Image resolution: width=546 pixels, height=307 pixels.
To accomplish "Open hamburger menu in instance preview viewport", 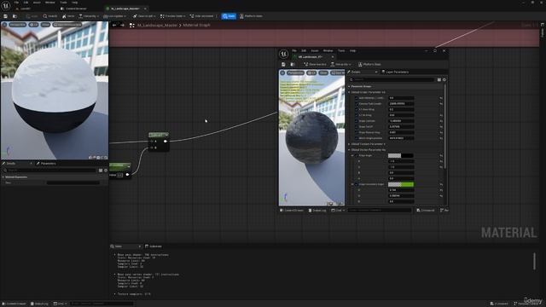I will 282,72.
